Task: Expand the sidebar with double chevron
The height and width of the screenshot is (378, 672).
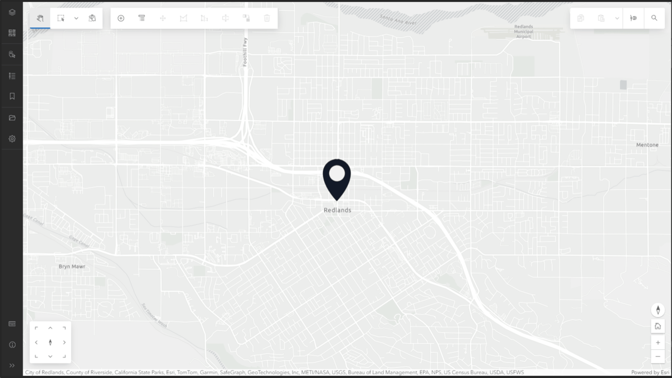Action: (12, 365)
